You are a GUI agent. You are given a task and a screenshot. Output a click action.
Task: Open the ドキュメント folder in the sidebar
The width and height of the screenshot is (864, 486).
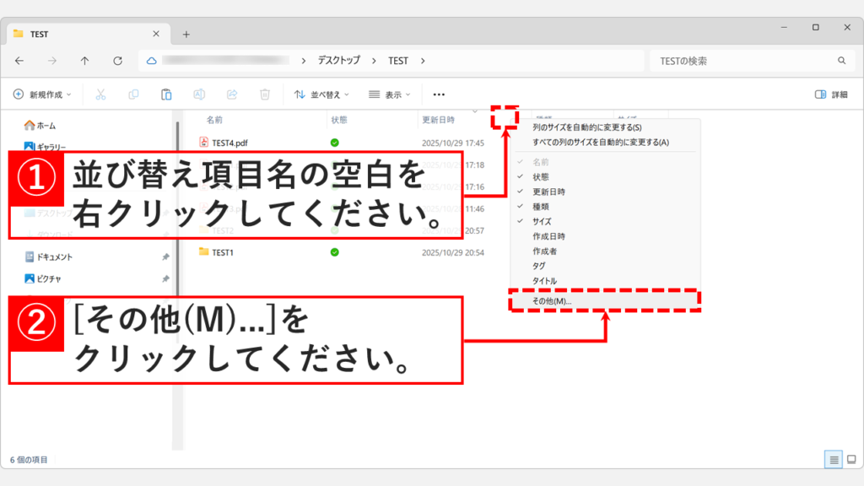click(x=51, y=255)
